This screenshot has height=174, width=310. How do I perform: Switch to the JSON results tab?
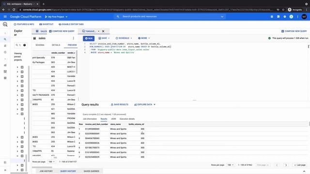pyautogui.click(x=113, y=119)
